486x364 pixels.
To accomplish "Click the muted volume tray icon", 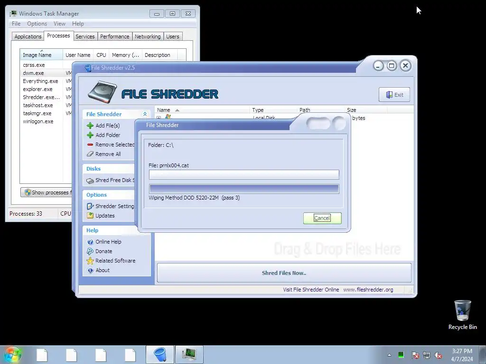I will click(x=438, y=355).
